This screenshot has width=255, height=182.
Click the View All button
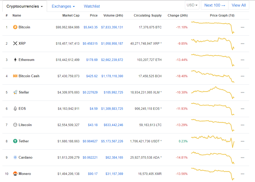(238, 5)
